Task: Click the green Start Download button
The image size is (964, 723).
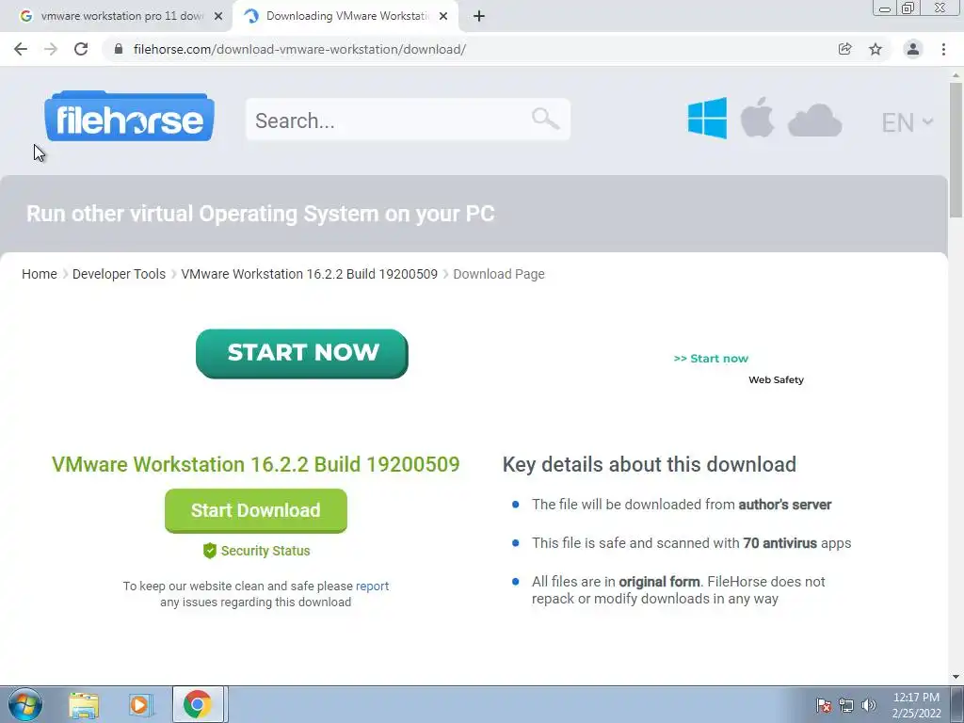Action: click(256, 510)
